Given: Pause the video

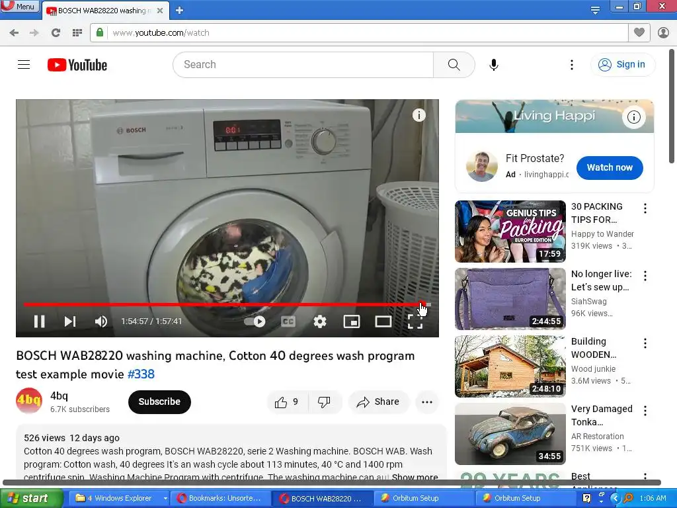Looking at the screenshot, I should (39, 321).
